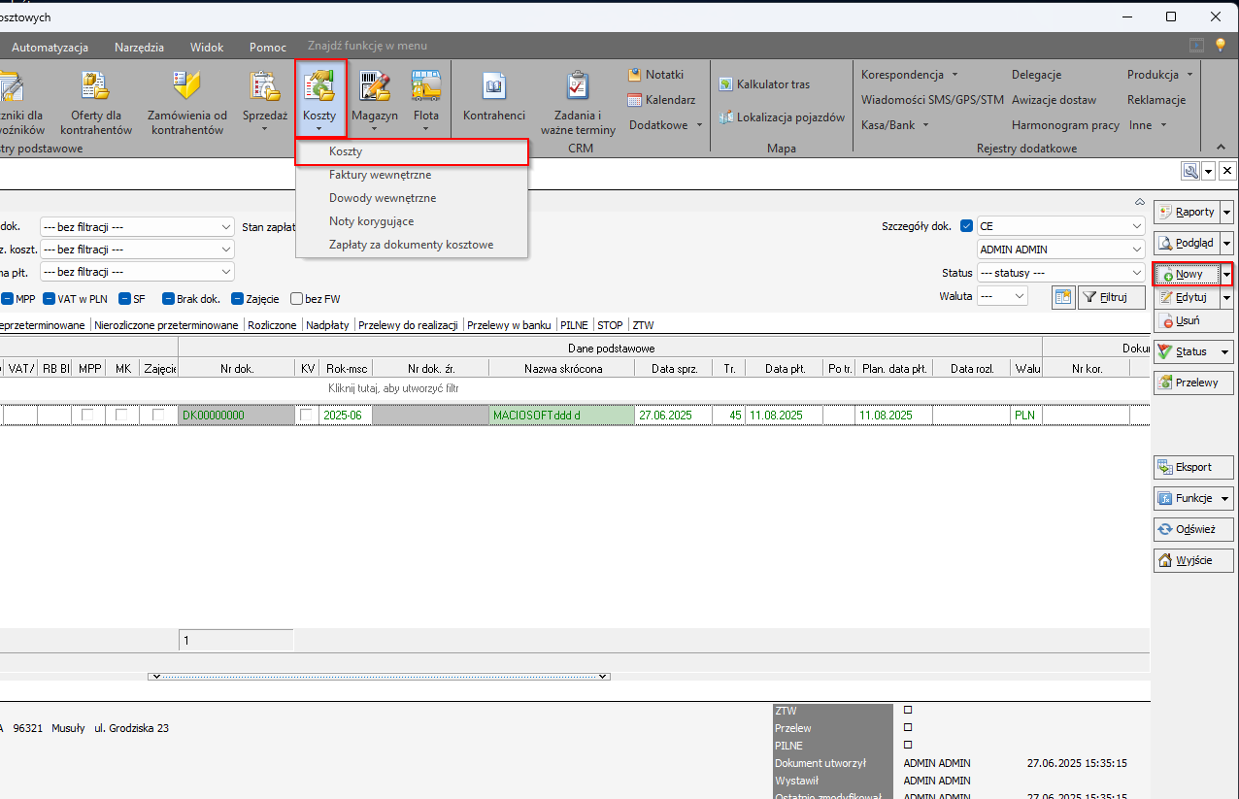Image resolution: width=1239 pixels, height=799 pixels.
Task: Click the Filtruj button
Action: pyautogui.click(x=1112, y=298)
